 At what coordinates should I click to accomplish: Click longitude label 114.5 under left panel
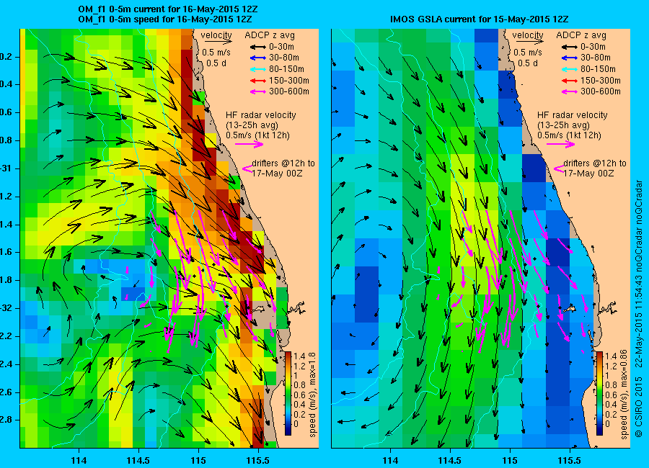(138, 461)
